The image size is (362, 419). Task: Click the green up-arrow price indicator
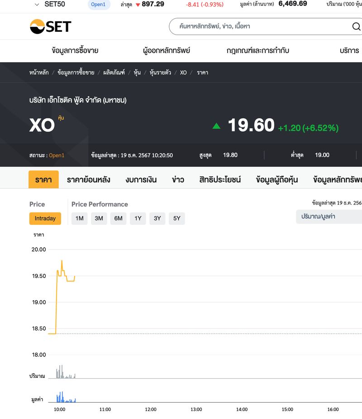pos(216,126)
